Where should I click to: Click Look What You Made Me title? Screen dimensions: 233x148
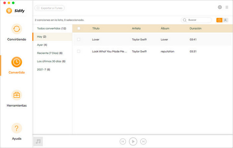click(110, 51)
